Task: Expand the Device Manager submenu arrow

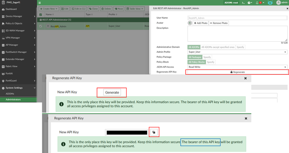Action: click(35, 16)
